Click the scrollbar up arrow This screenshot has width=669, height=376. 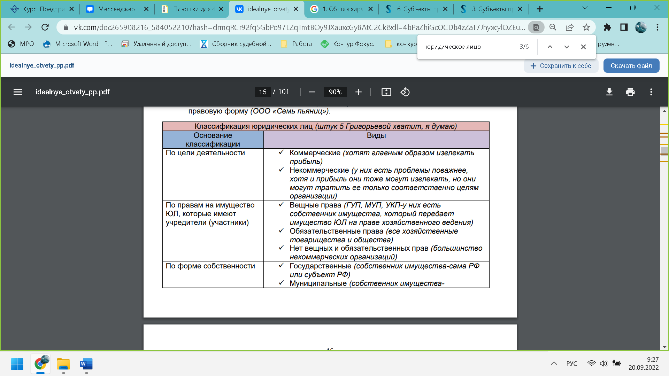(x=664, y=111)
